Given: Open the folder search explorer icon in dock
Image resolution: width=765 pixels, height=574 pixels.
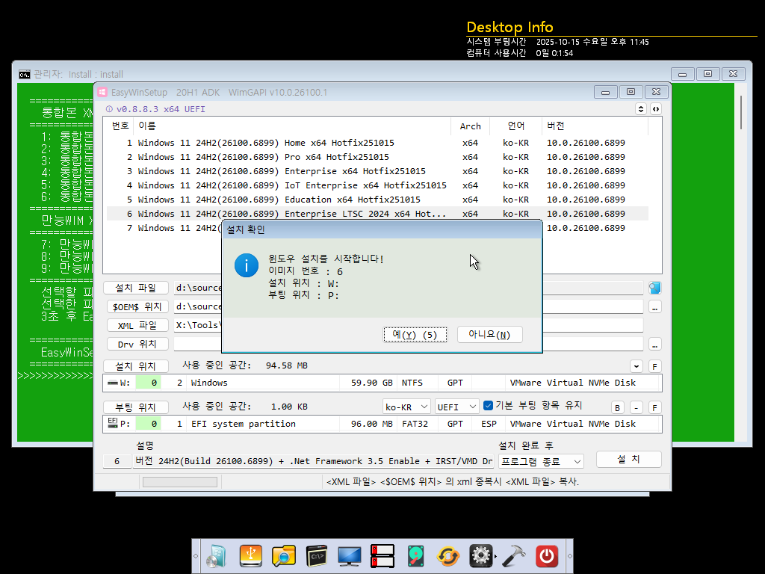Looking at the screenshot, I should click(283, 556).
